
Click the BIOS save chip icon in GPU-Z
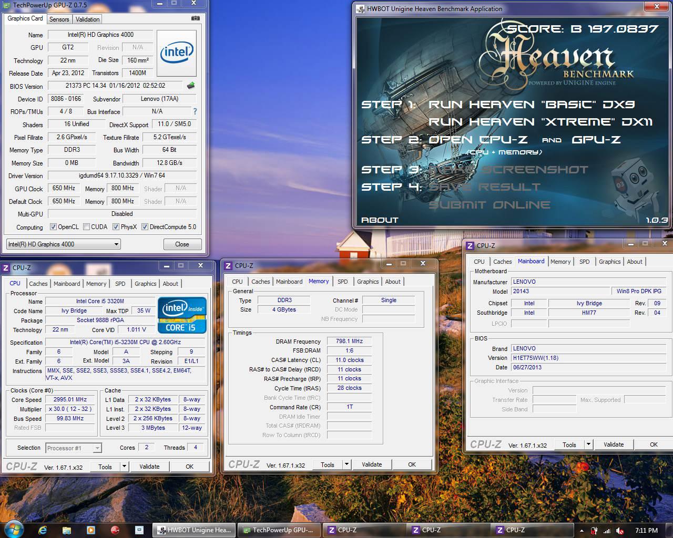click(190, 85)
